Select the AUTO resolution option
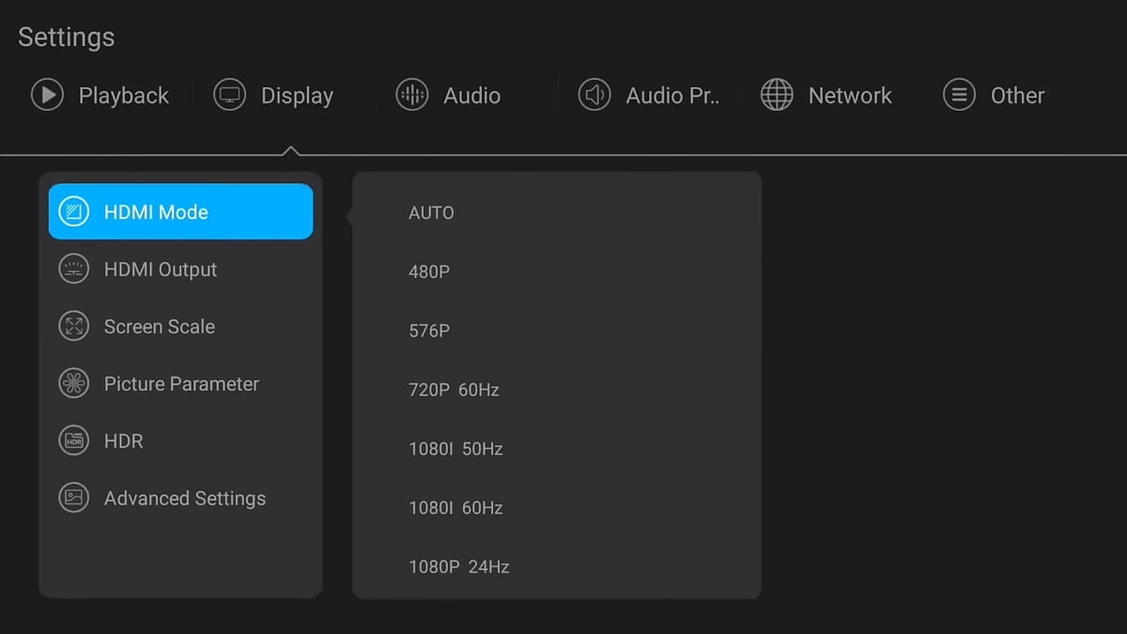1127x634 pixels. [x=431, y=212]
